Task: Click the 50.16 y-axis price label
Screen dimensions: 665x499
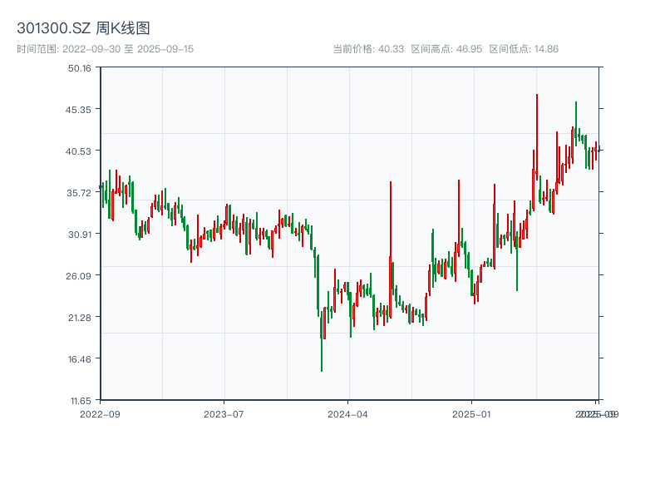Action: point(80,67)
